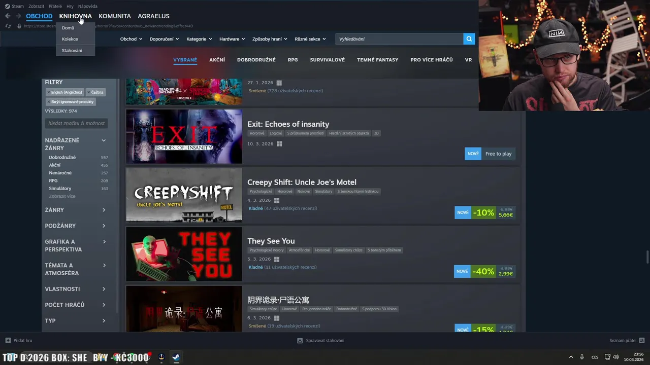The width and height of the screenshot is (650, 365).
Task: Click the Steam logo menu icon
Action: tap(7, 6)
